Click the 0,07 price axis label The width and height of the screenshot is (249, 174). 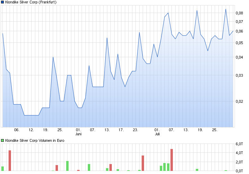239,22
